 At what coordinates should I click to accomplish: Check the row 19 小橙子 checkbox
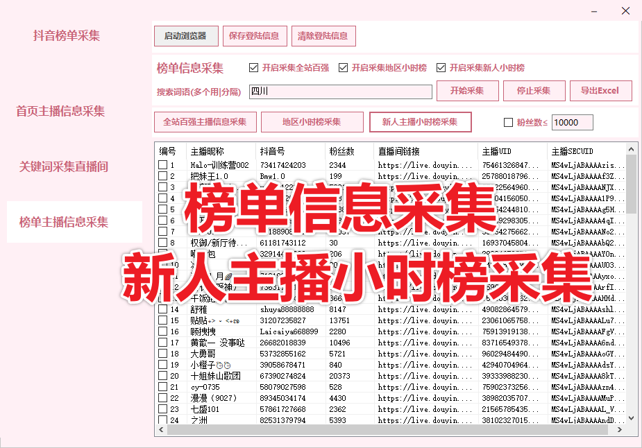click(x=162, y=365)
